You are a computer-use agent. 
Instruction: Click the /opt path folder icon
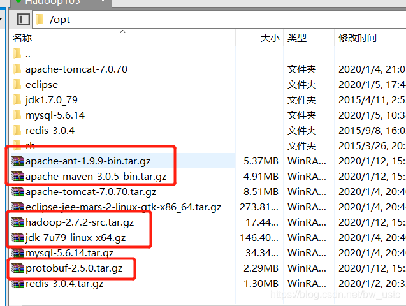[40, 19]
